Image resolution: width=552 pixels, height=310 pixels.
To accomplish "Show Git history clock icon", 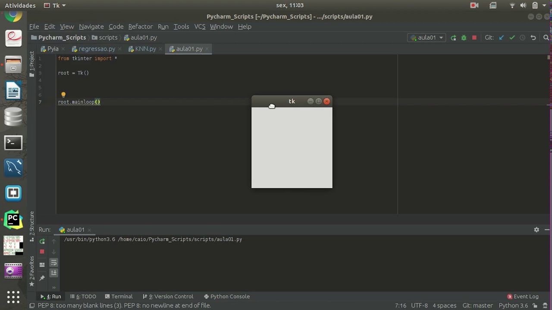I will pos(523,38).
